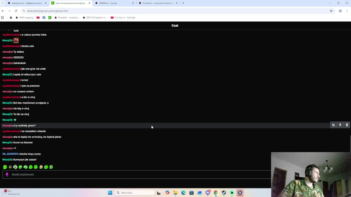Insert the red-hat white-face emote
The height and width of the screenshot is (197, 351).
point(41,167)
